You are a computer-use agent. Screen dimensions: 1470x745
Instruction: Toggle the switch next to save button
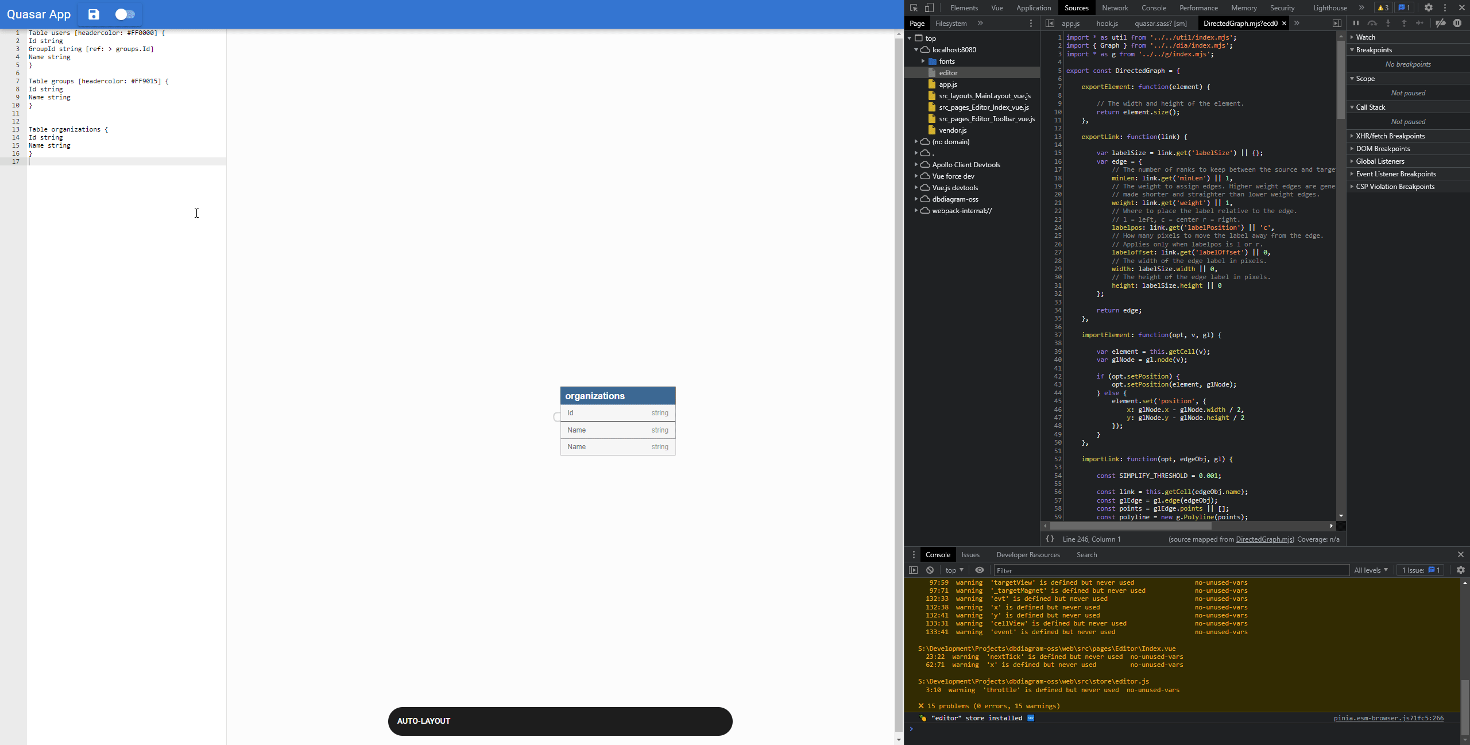pyautogui.click(x=125, y=14)
